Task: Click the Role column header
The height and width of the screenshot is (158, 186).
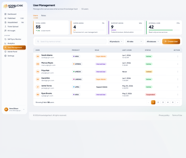Action: pyautogui.click(x=97, y=50)
